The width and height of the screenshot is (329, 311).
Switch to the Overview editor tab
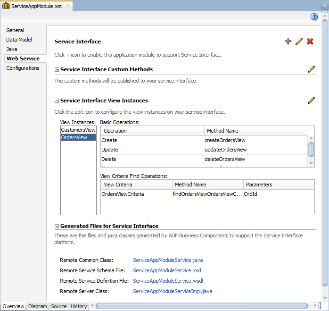(x=13, y=306)
